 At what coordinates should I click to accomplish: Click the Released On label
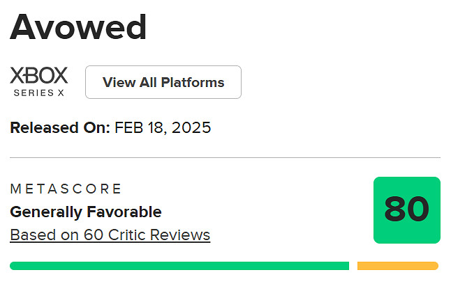pyautogui.click(x=60, y=128)
